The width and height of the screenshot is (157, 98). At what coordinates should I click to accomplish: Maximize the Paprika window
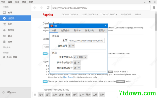pos(150,2)
